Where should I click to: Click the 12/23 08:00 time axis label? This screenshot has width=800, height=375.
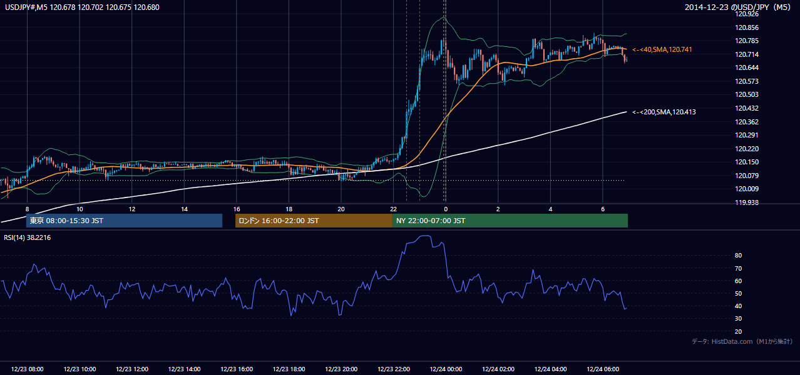28,369
